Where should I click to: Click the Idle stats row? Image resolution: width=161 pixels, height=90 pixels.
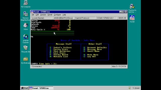click(51, 28)
